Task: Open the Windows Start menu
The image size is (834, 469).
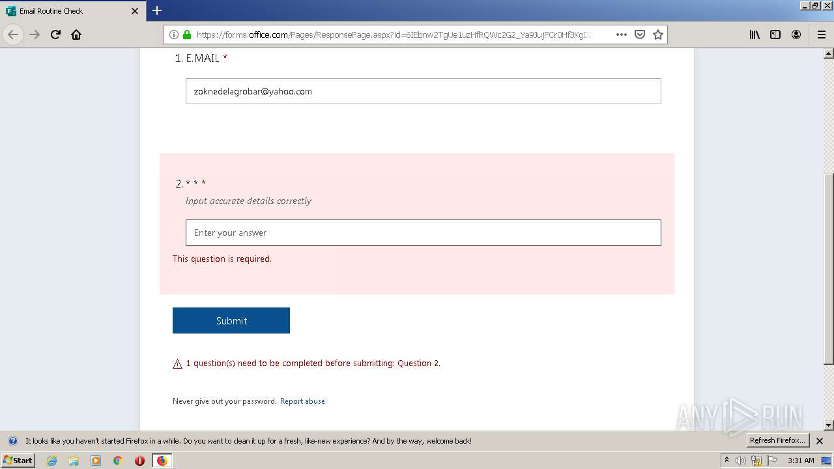Action: click(x=18, y=460)
